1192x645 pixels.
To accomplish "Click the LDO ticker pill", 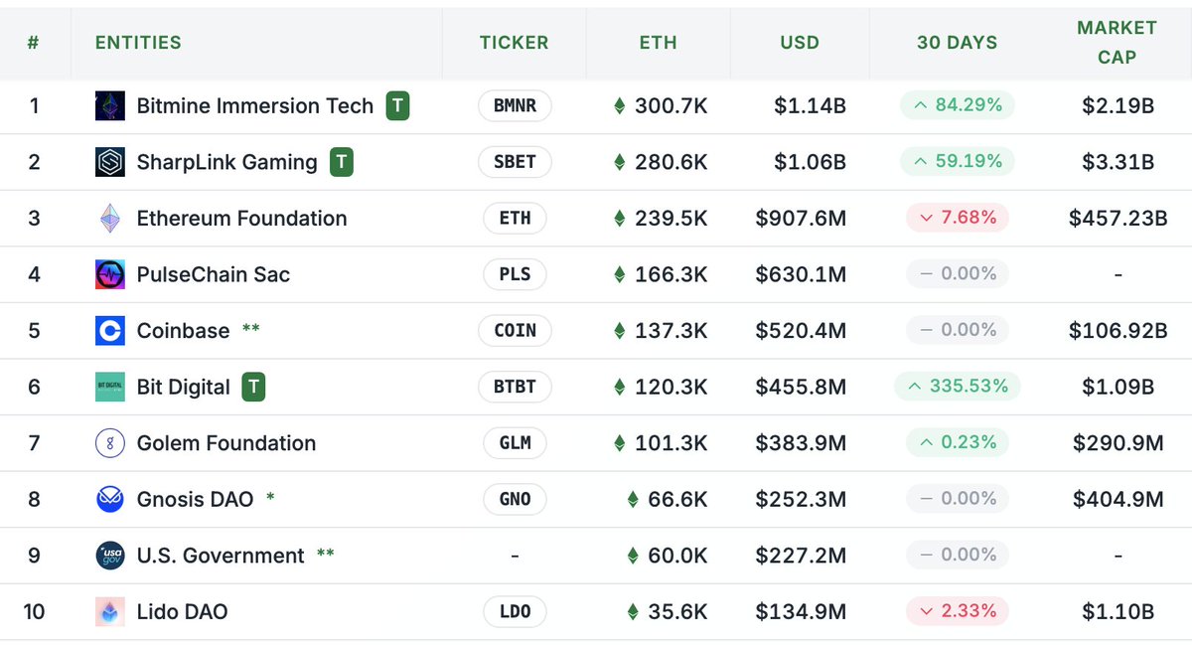I will pyautogui.click(x=515, y=611).
